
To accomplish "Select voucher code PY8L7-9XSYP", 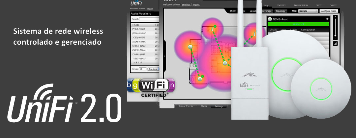I will [x=139, y=29].
